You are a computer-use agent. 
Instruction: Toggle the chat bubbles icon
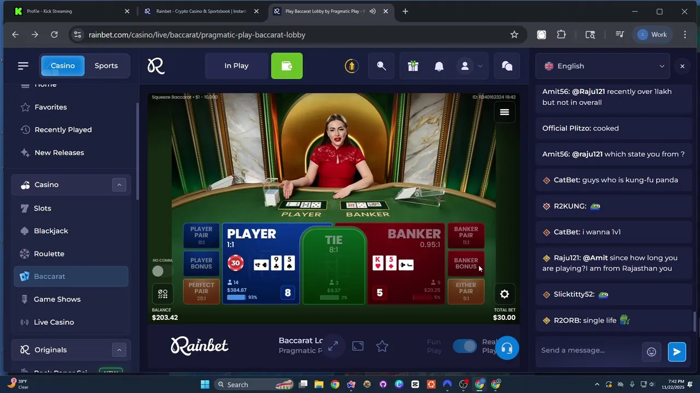(507, 66)
